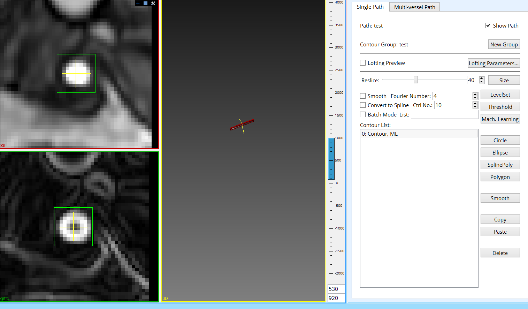Click the Threshold button
Screen dimensions: 528x309
point(500,107)
